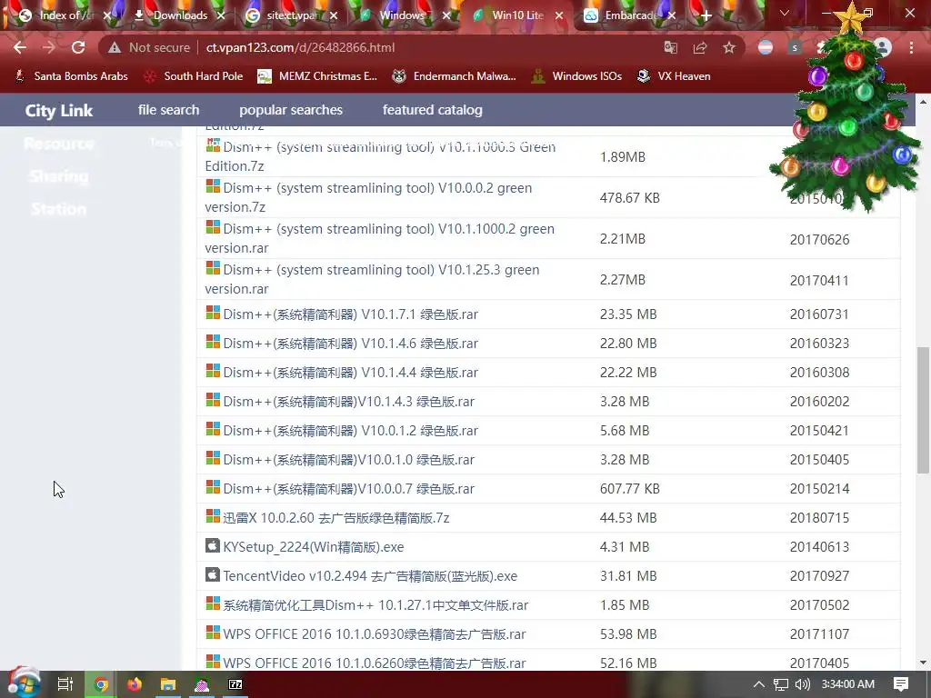Open TencentVideo v10.2.494 exe link
Image resolution: width=931 pixels, height=698 pixels.
[370, 575]
